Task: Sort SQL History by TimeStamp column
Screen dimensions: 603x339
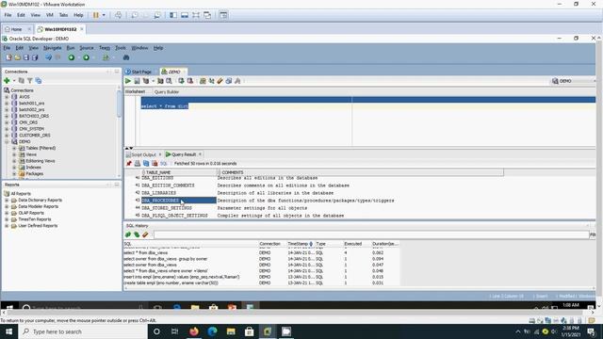Action: coord(301,244)
